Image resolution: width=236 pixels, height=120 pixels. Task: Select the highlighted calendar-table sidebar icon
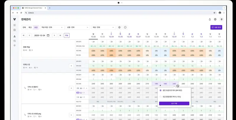click(x=14, y=30)
